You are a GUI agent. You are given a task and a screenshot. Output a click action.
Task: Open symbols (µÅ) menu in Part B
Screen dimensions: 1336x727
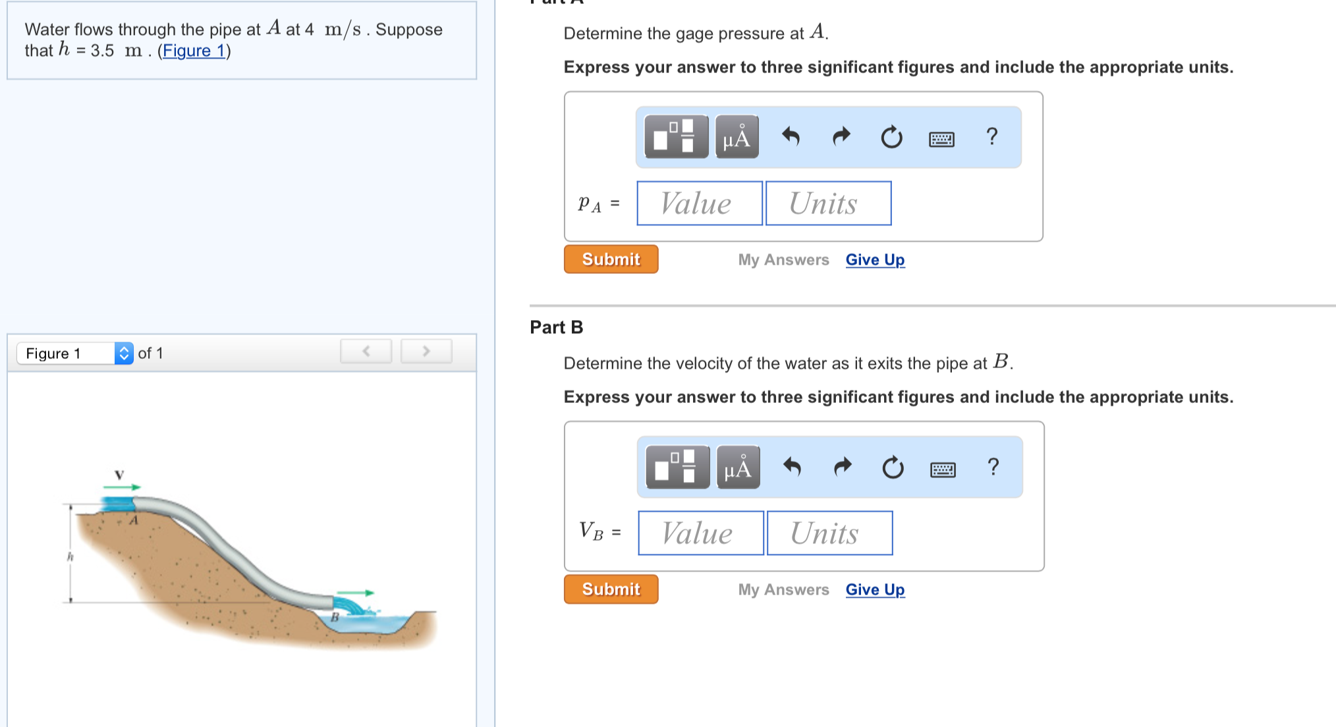pyautogui.click(x=738, y=467)
